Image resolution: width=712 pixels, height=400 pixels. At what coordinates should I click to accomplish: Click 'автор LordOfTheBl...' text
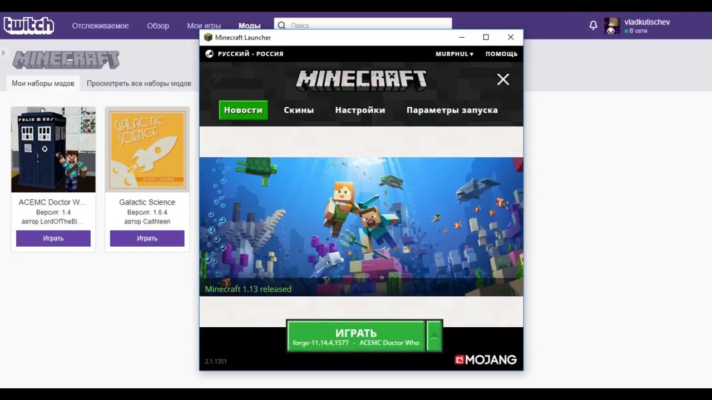point(53,222)
